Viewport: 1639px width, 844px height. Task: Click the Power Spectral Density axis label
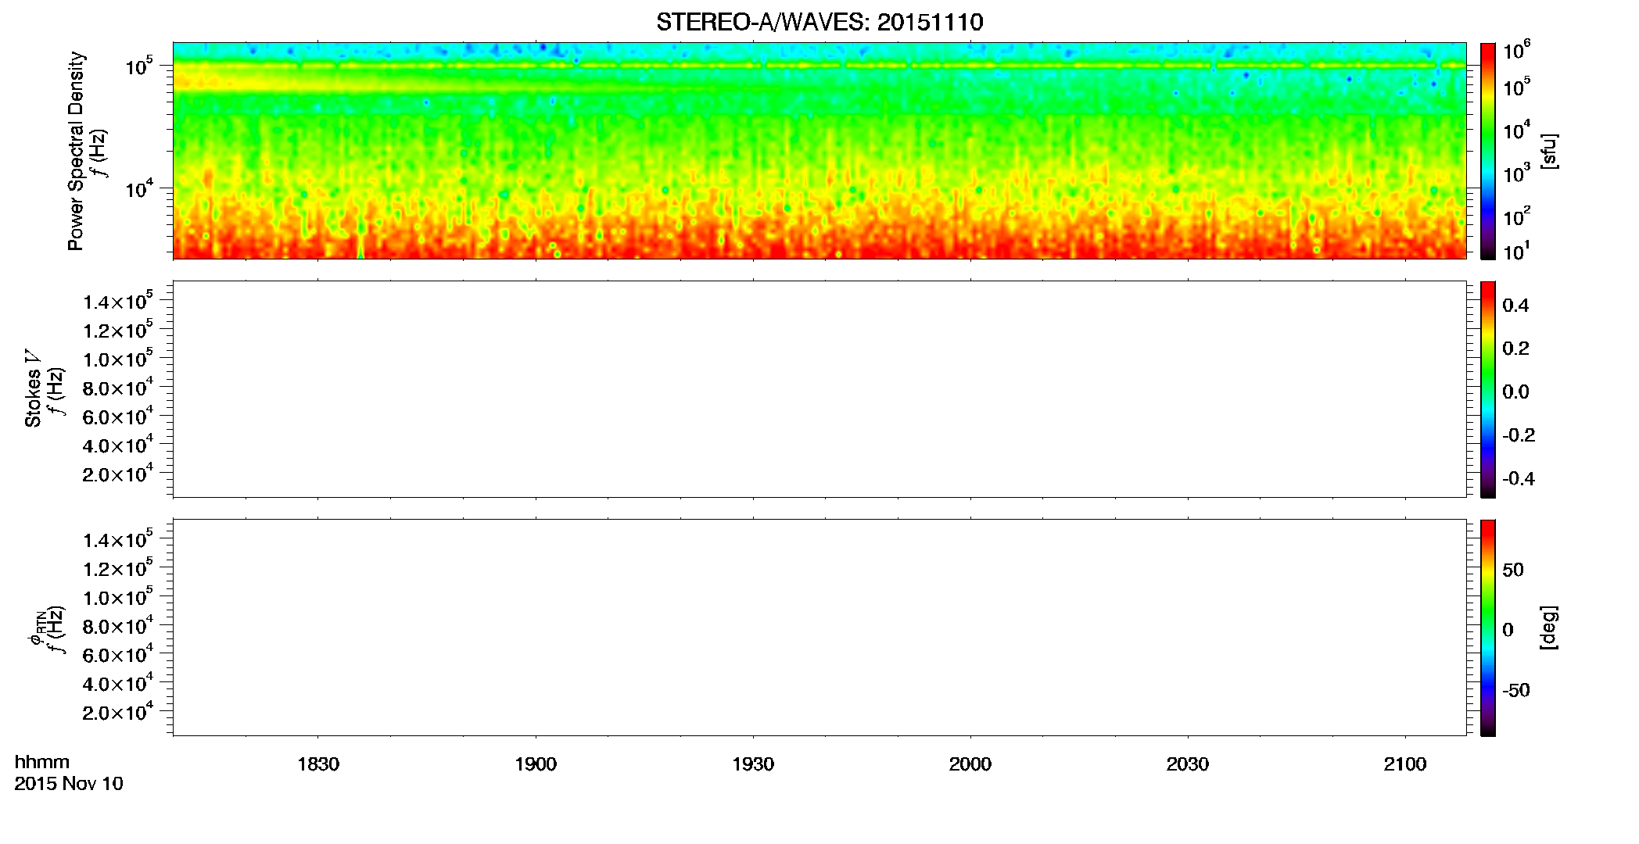76,151
